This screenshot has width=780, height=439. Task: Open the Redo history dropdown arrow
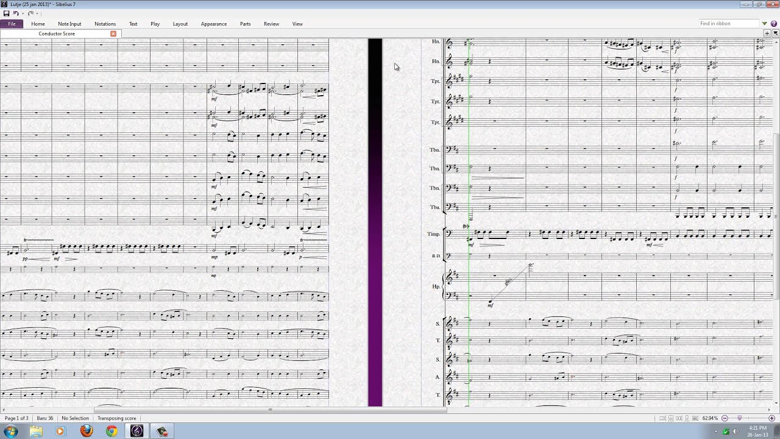click(37, 13)
